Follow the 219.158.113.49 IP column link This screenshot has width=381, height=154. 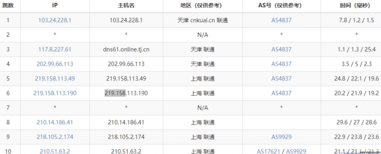pos(55,79)
